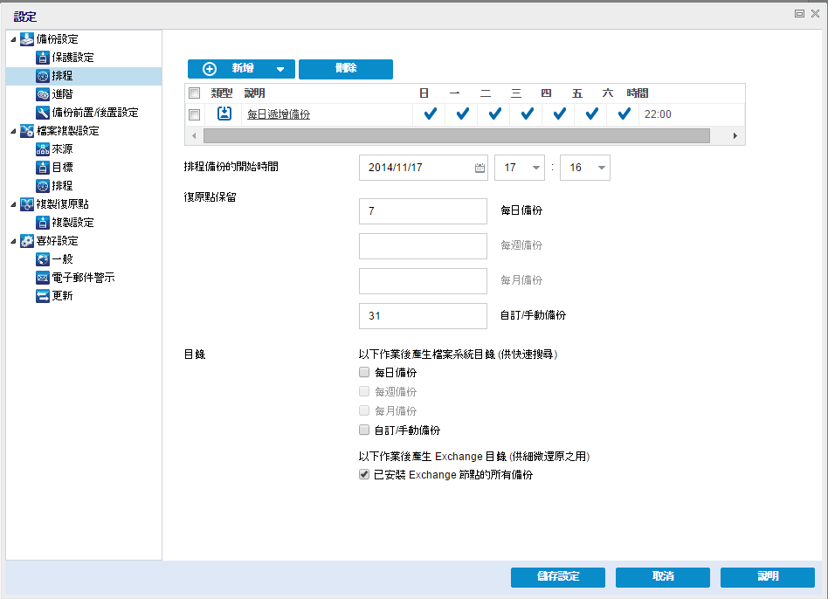Image resolution: width=828 pixels, height=599 pixels.
Task: Toggle the Friday (五) checkmark for 每日遞增備份
Action: [592, 114]
